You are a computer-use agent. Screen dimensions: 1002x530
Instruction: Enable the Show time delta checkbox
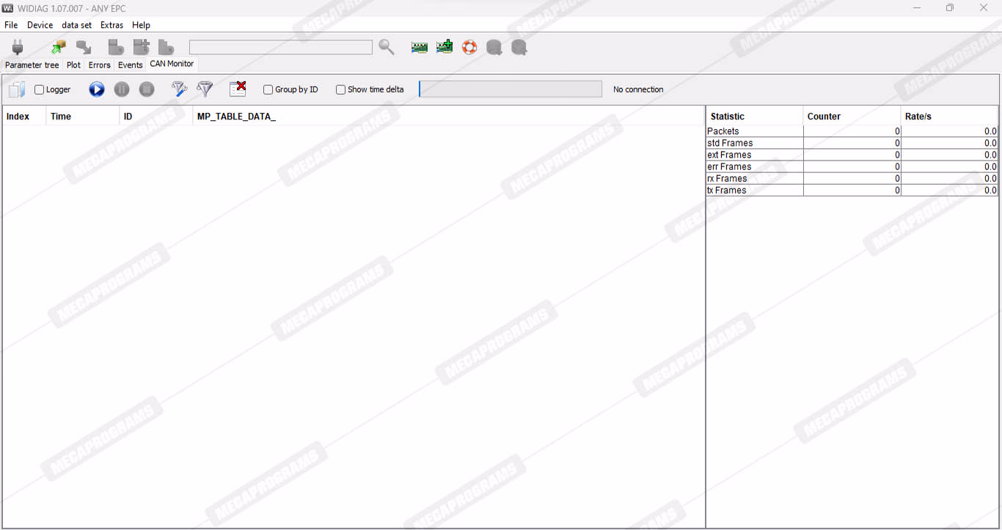coord(341,90)
